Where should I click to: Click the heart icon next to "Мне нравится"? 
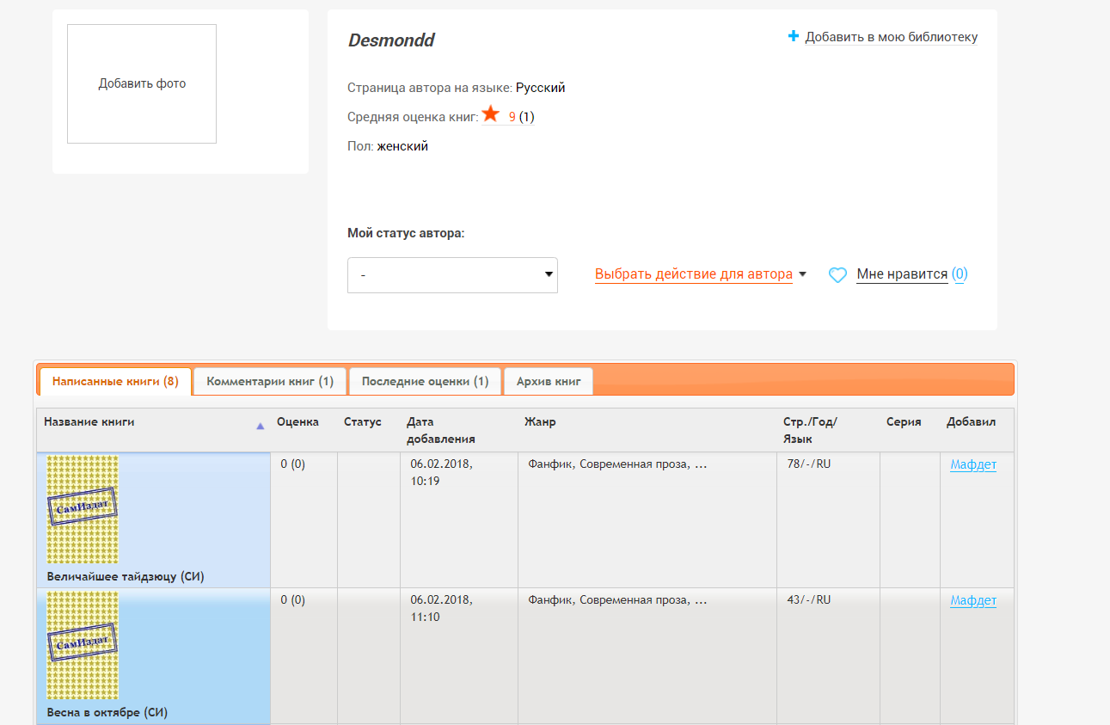(x=837, y=275)
